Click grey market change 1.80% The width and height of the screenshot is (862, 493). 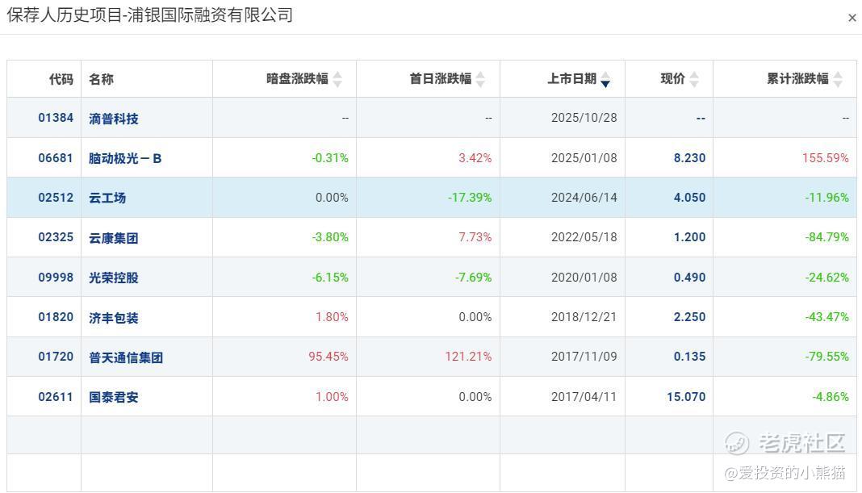[x=332, y=316]
